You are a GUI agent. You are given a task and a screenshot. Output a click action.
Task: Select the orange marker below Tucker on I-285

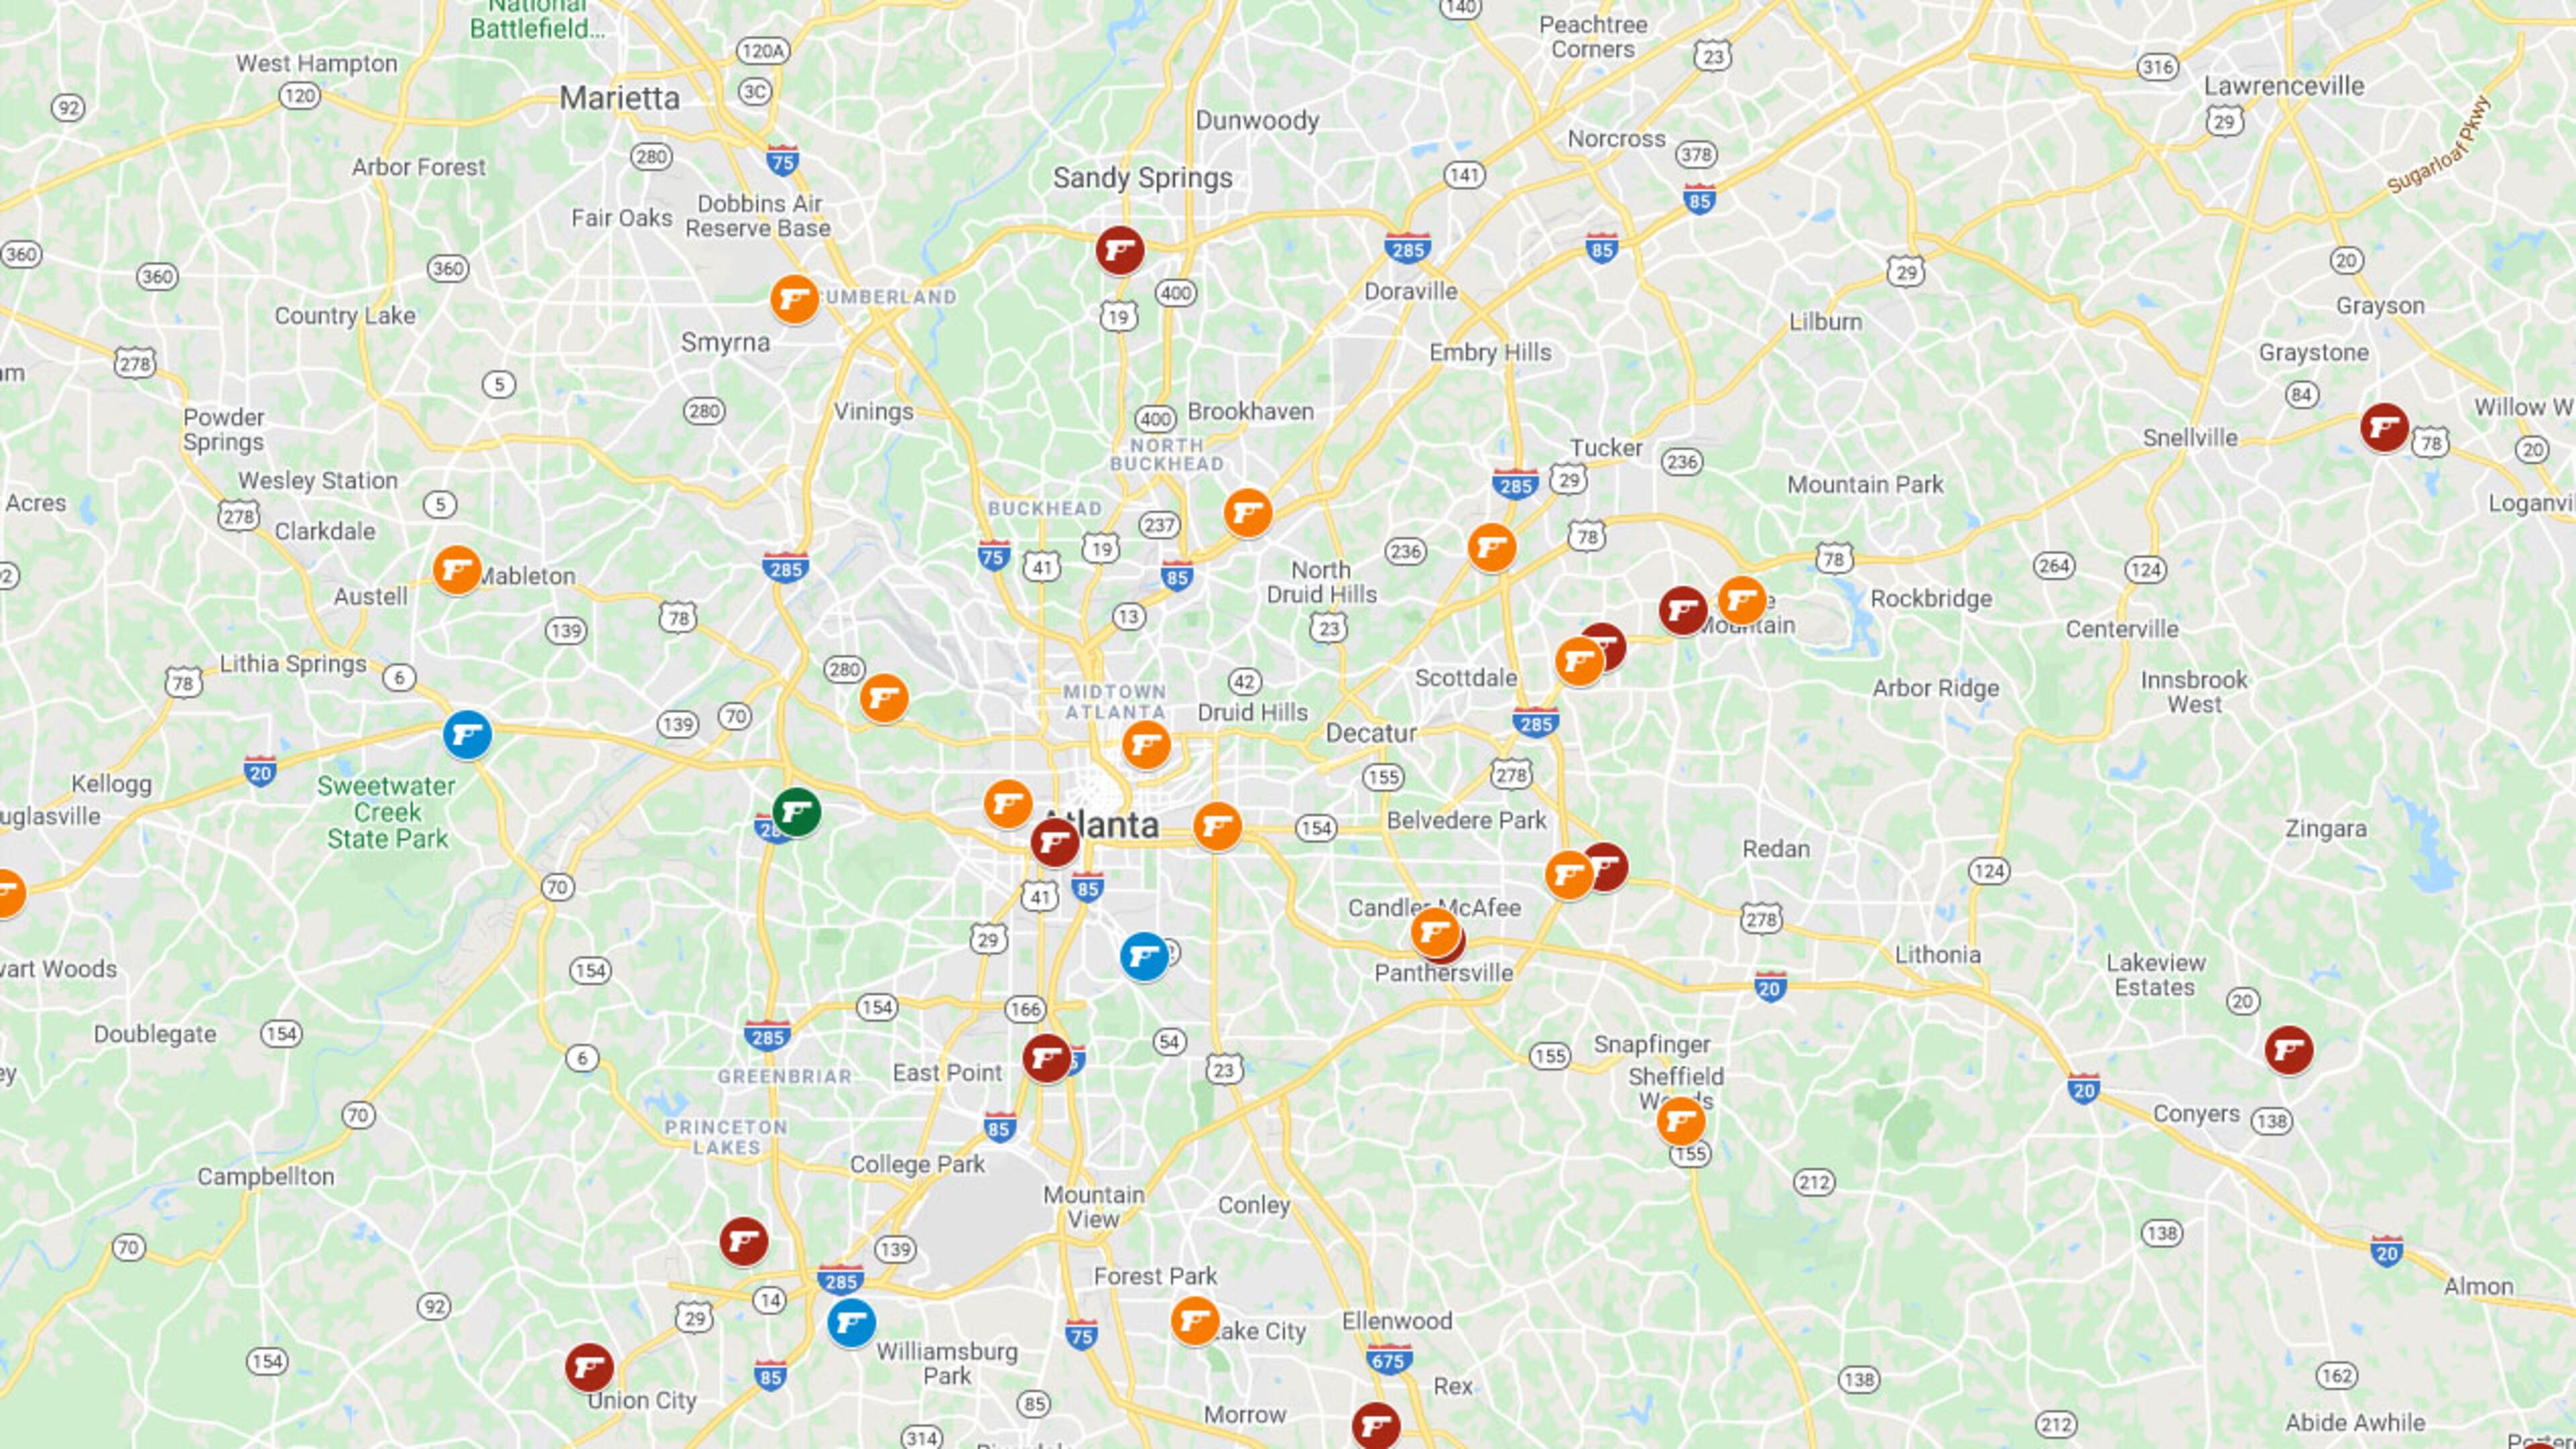tap(1491, 548)
